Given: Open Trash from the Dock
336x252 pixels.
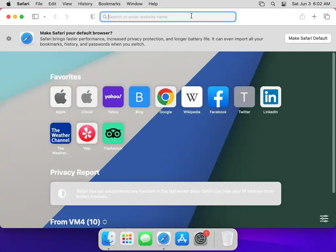Looking at the screenshot, I should click(x=227, y=239).
